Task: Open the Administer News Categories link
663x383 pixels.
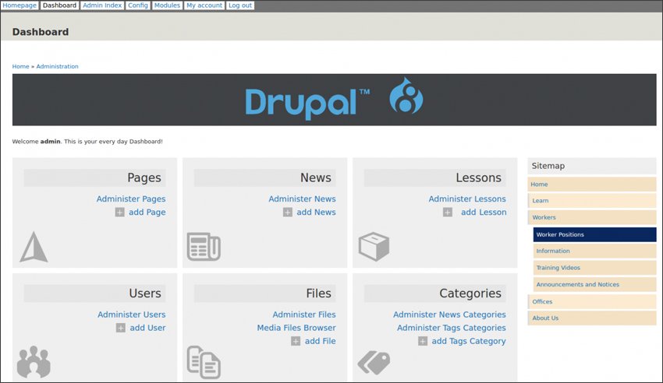Action: click(x=449, y=314)
